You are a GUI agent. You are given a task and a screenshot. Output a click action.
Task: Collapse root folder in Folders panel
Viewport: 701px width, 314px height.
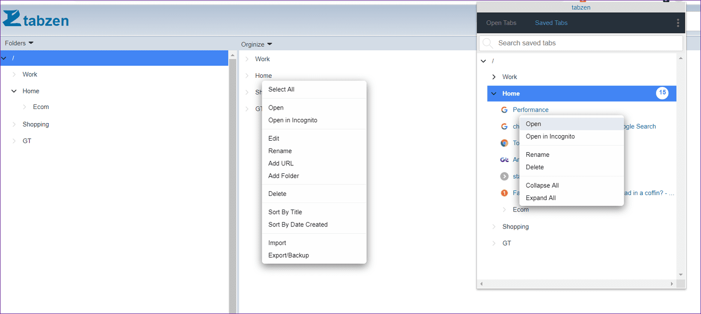[x=4, y=58]
